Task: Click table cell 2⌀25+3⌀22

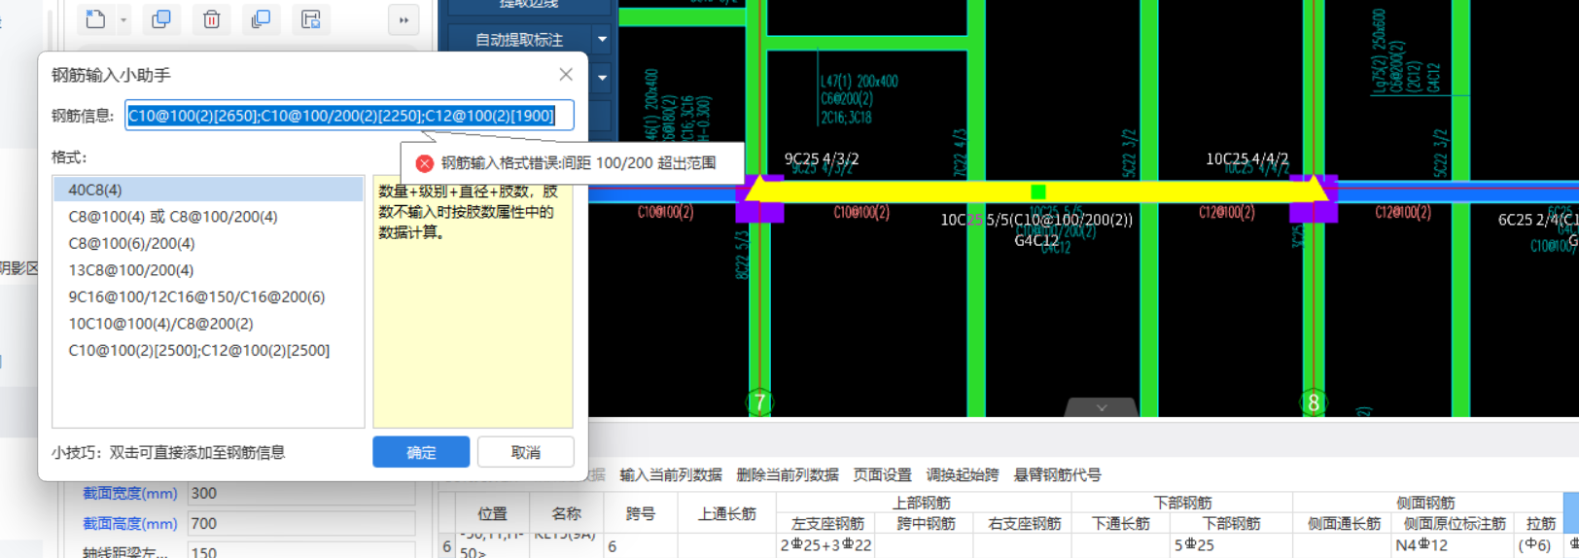Action: point(826,545)
